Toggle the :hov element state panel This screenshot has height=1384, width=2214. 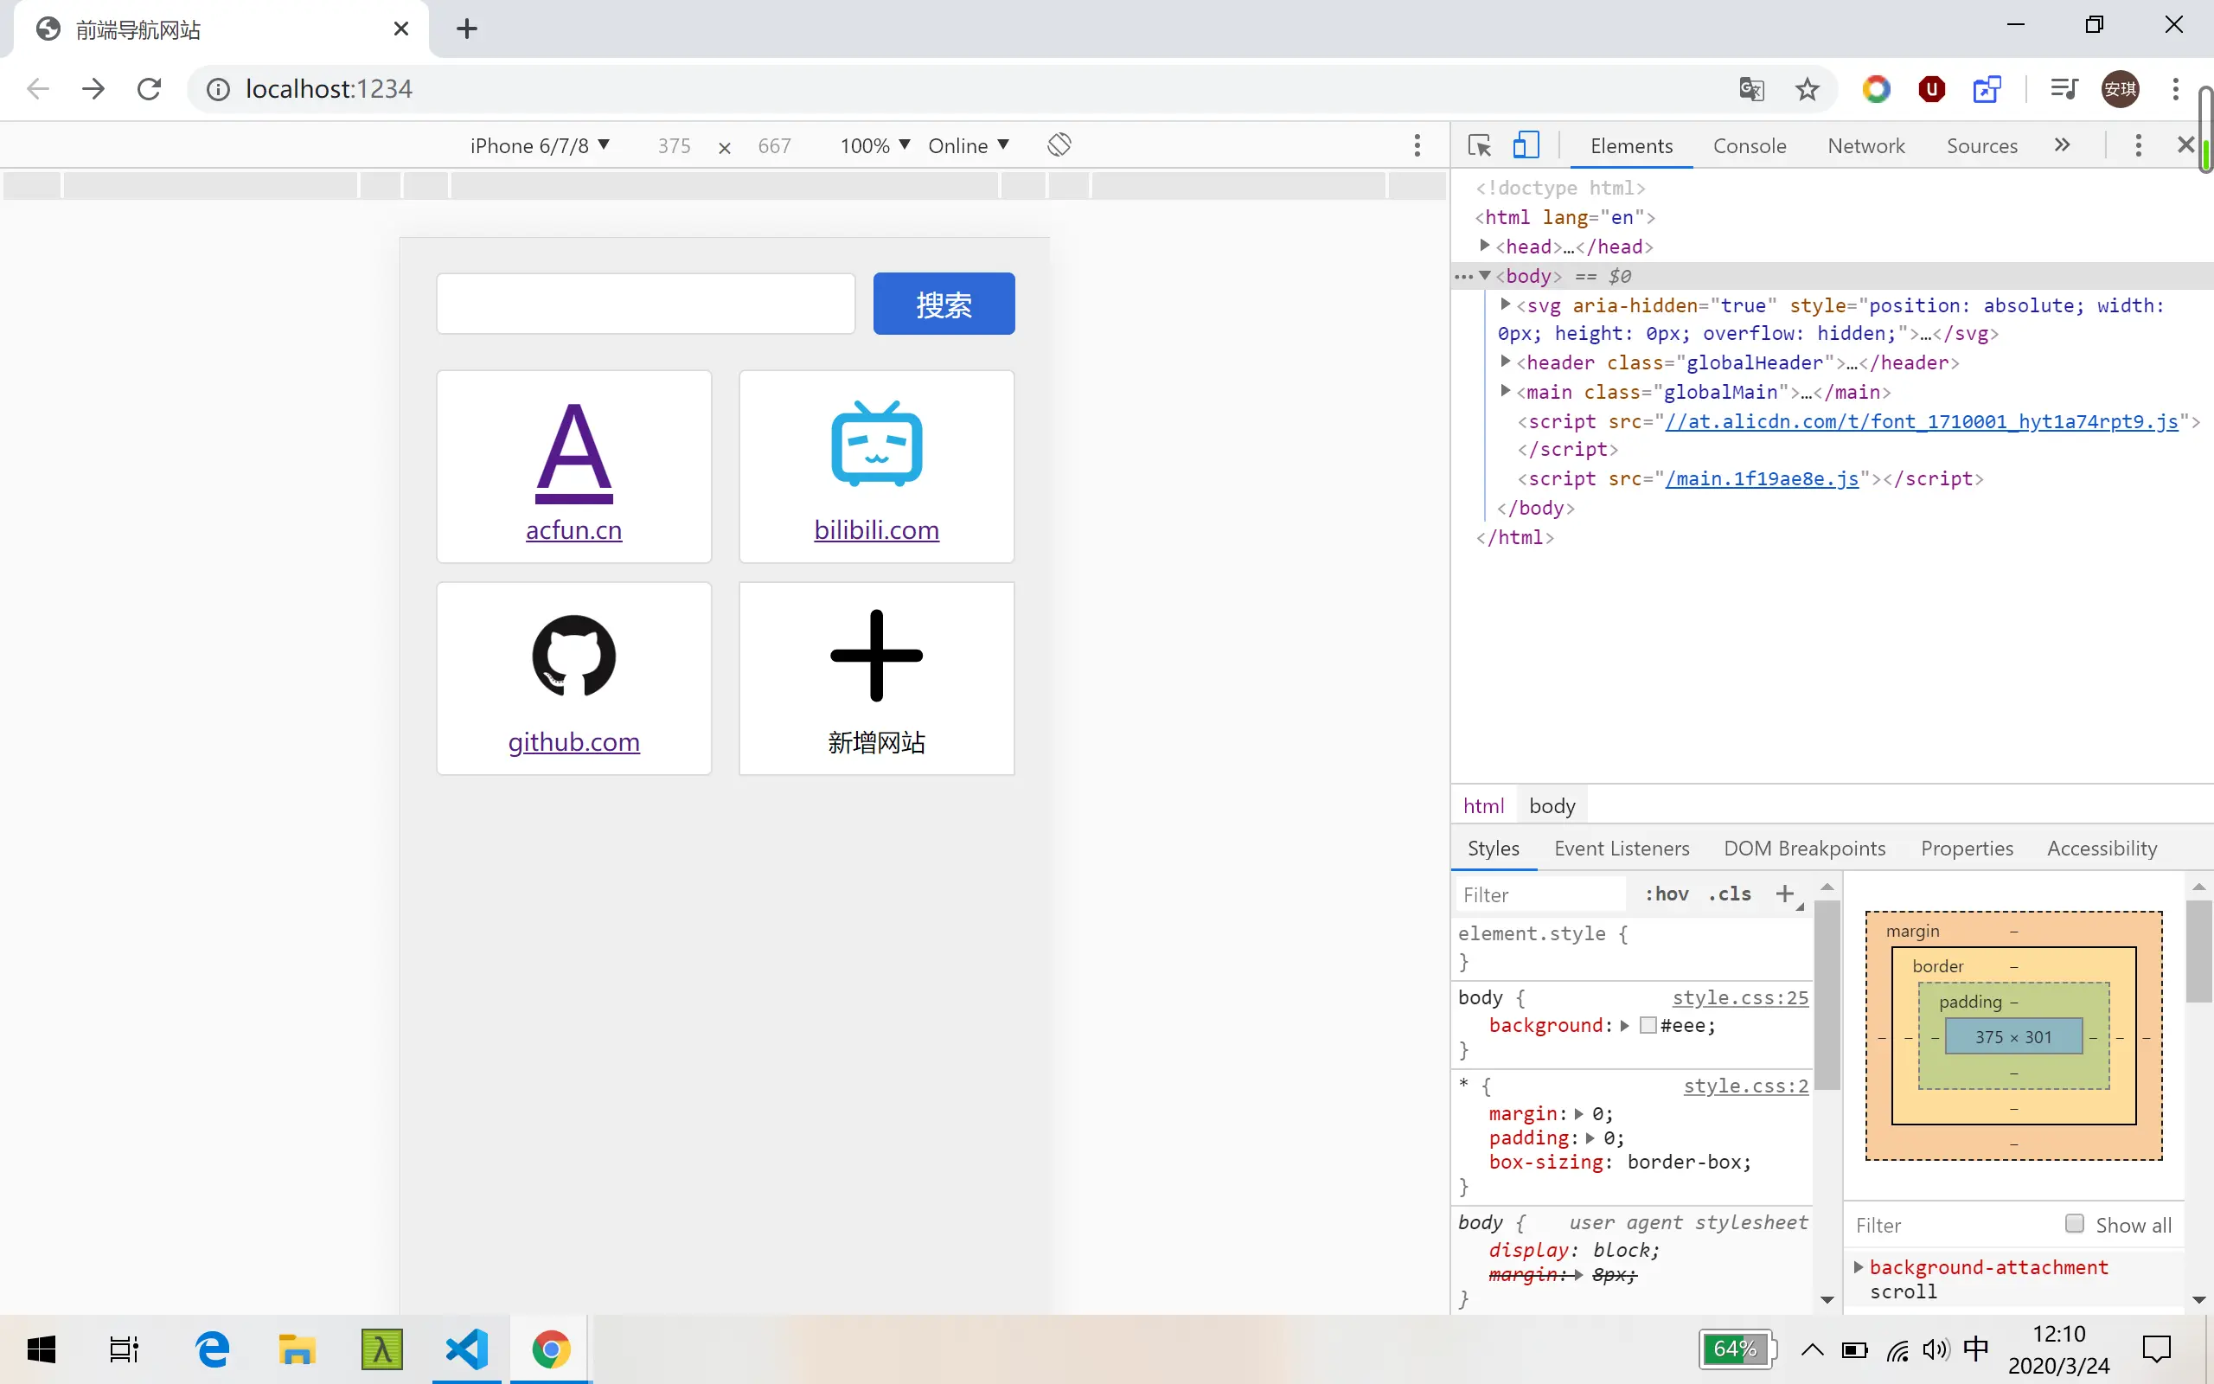1667,894
